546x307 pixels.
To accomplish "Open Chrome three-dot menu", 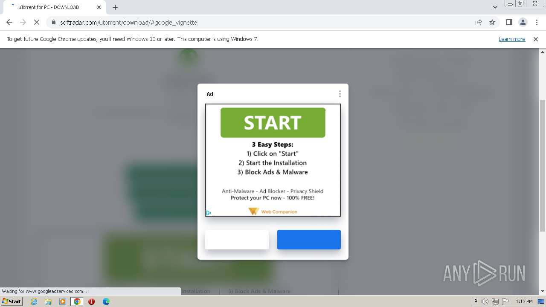I will (x=536, y=22).
